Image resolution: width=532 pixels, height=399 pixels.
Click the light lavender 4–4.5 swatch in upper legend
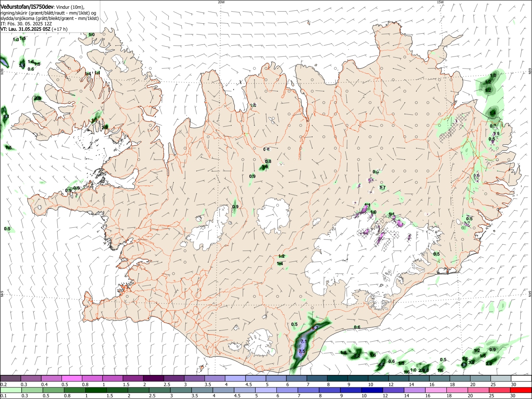pyautogui.click(x=234, y=379)
